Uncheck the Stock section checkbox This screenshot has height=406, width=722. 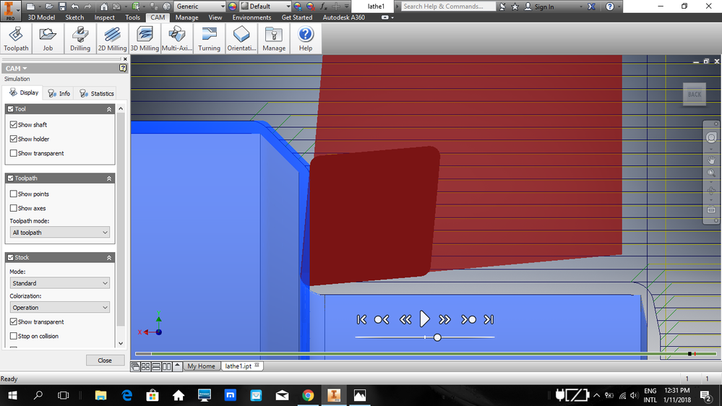tap(11, 257)
